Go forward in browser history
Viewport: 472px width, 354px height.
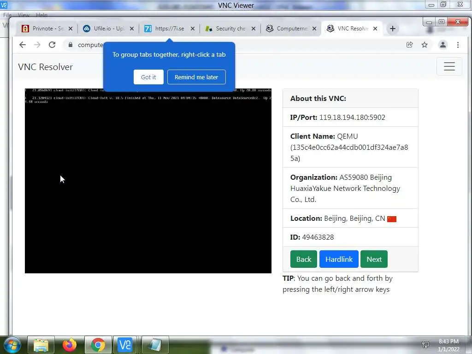(x=37, y=45)
